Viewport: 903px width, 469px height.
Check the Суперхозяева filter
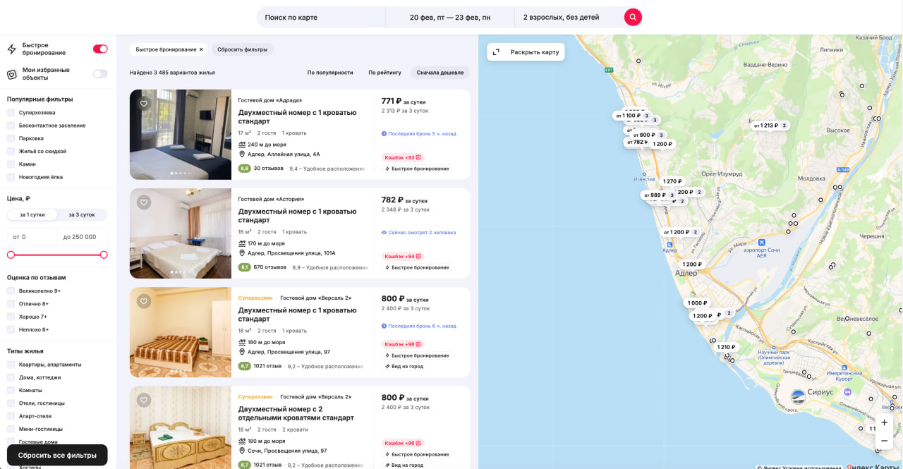pos(11,113)
